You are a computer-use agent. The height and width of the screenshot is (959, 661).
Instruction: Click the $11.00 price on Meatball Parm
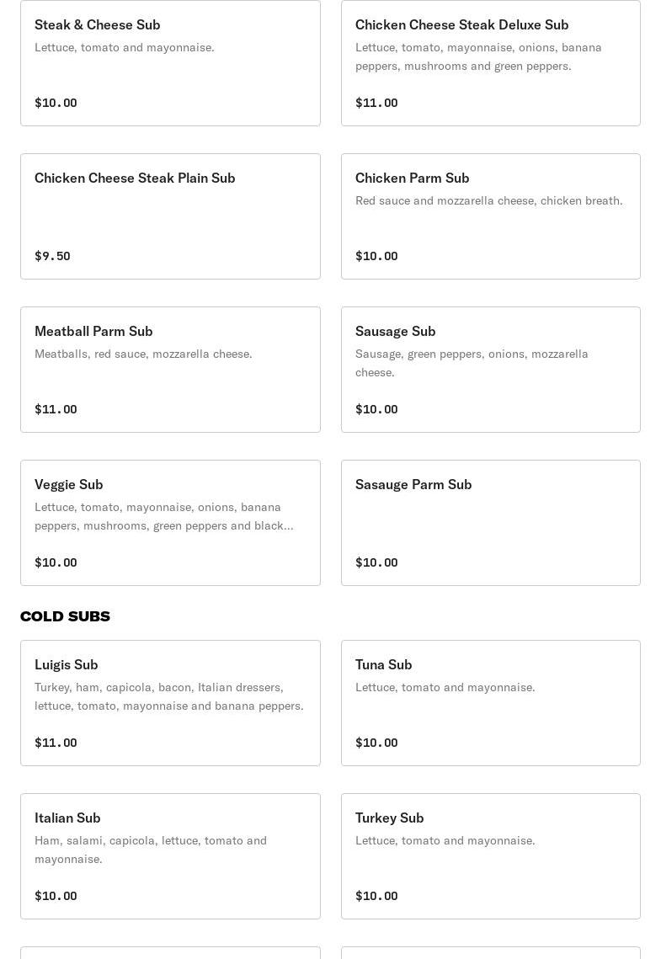pyautogui.click(x=56, y=409)
